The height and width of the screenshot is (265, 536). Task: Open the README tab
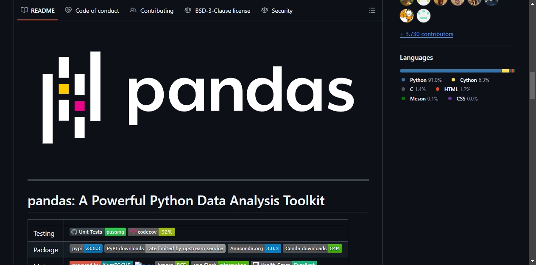38,11
